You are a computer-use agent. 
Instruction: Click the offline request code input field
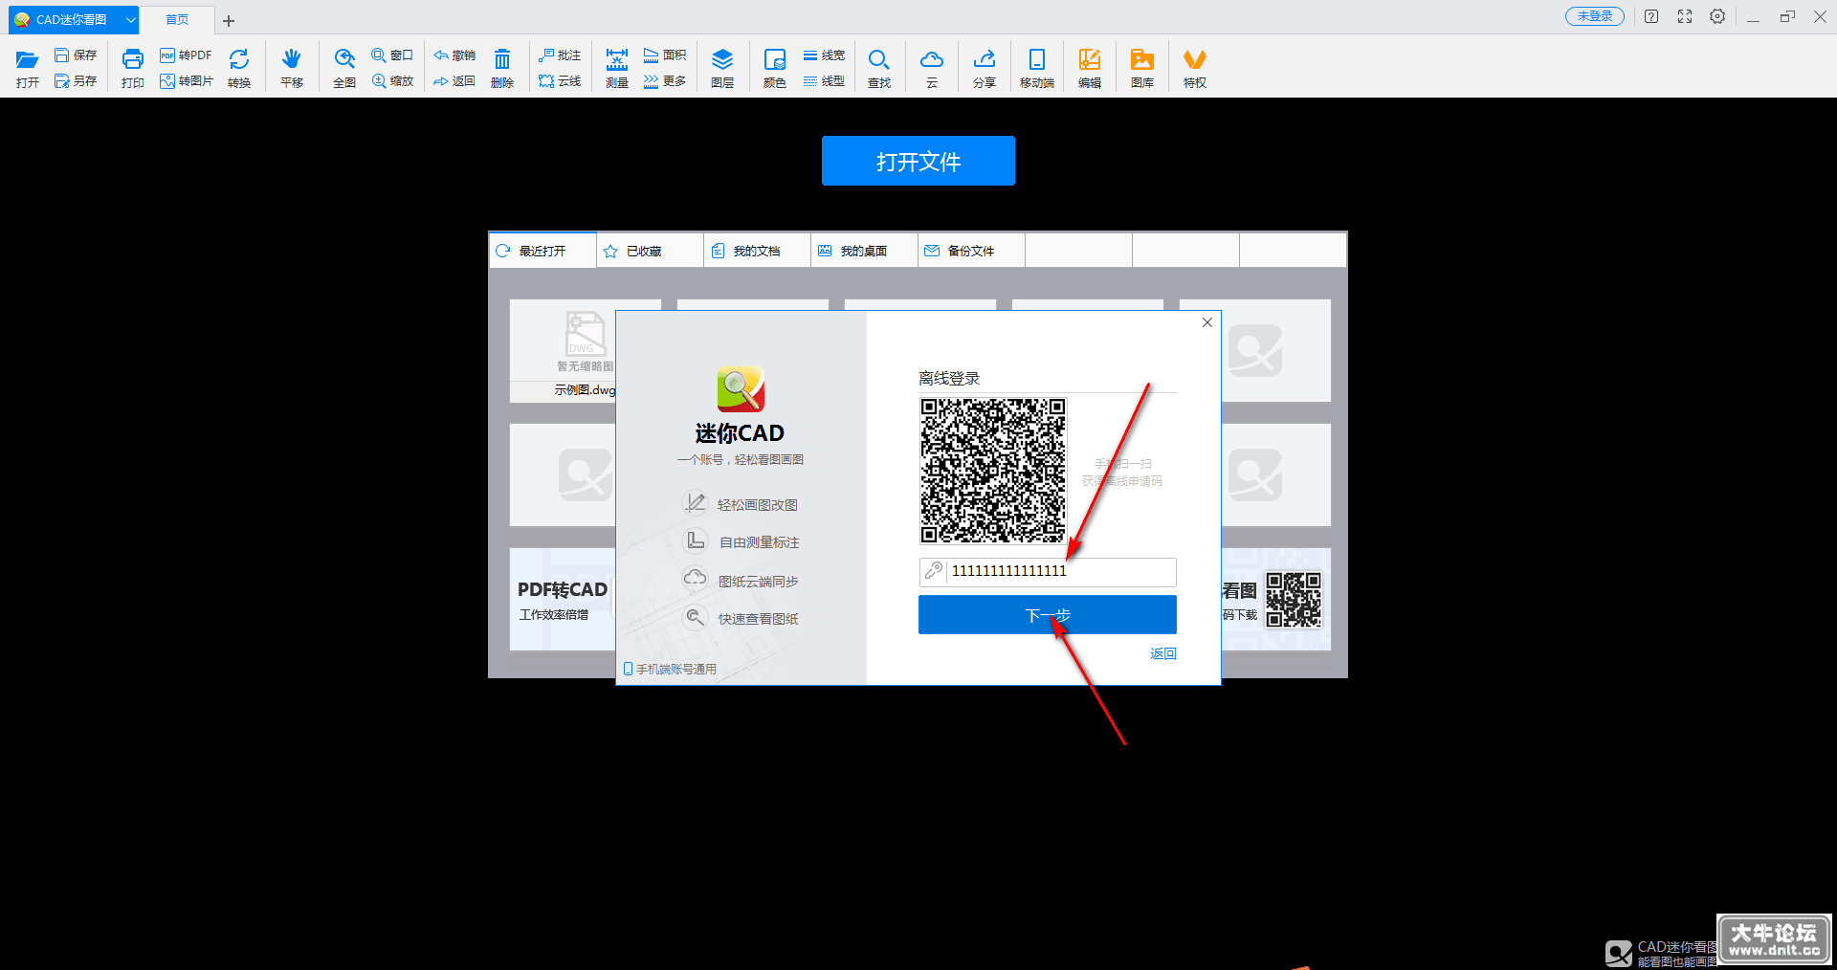pos(1048,572)
